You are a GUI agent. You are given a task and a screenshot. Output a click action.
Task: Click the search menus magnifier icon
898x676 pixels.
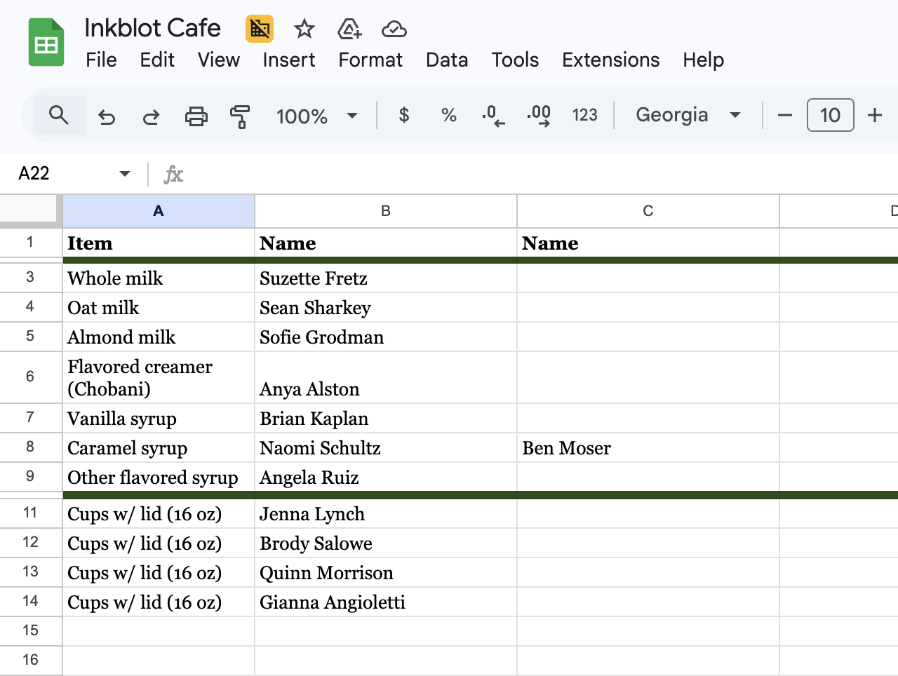[59, 115]
